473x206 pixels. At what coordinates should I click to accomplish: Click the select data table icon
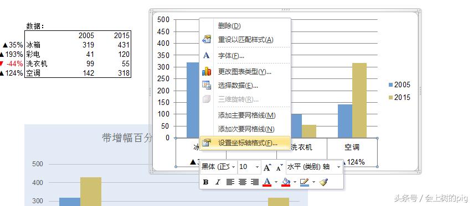coord(207,86)
